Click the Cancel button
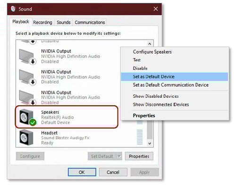The height and width of the screenshot is (185, 236). (x=113, y=172)
